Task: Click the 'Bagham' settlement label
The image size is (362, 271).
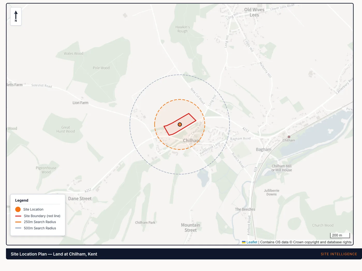Action: 263,150
